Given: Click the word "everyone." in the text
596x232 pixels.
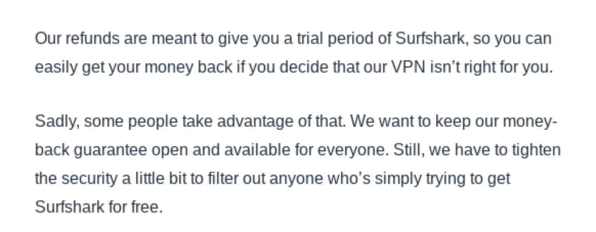Looking at the screenshot, I should (353, 150).
